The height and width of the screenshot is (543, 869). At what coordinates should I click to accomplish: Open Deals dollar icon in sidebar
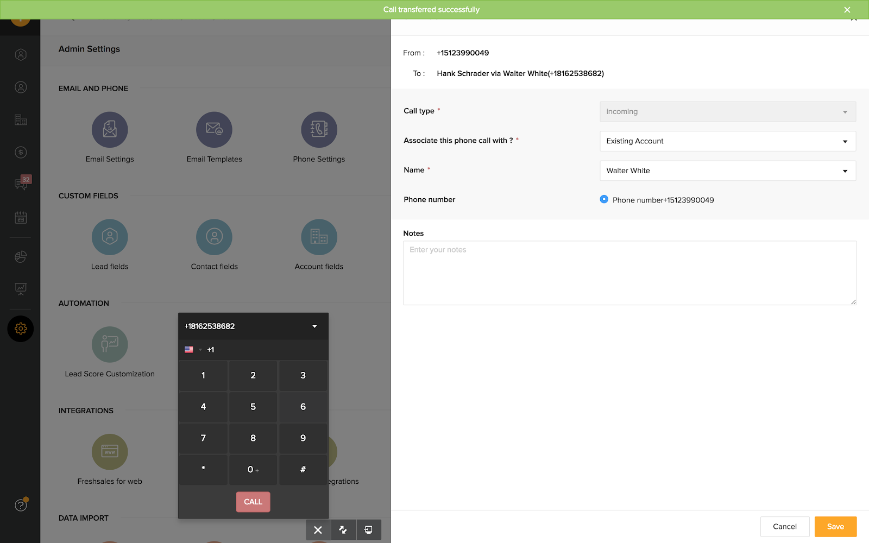(21, 153)
